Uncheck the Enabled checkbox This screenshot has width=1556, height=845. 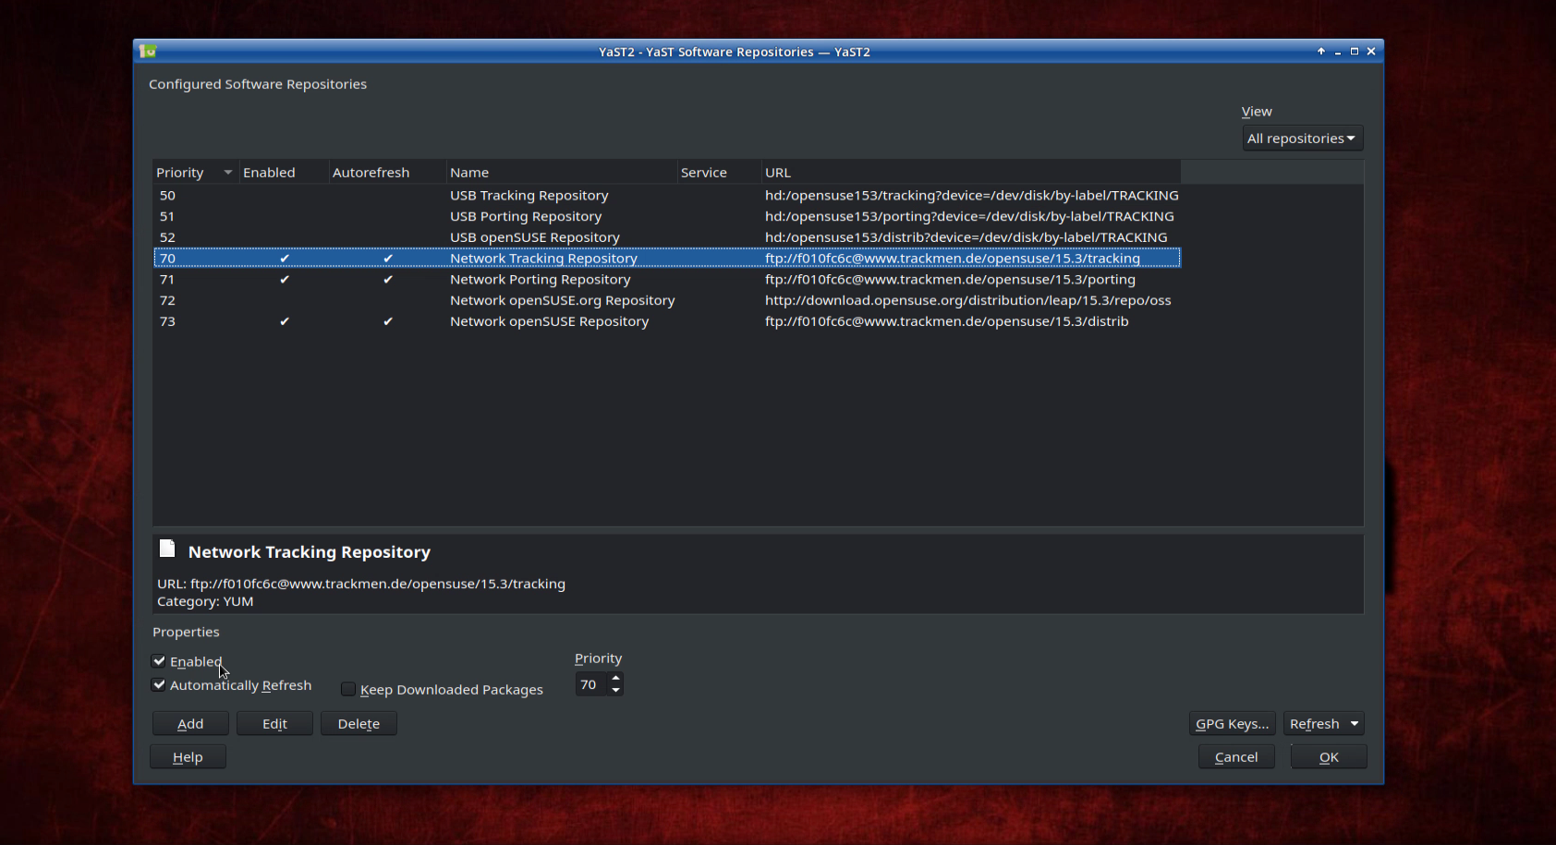coord(159,661)
